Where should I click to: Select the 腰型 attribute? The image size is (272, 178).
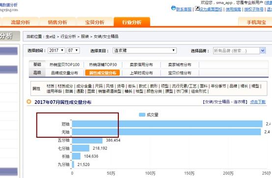click(x=169, y=91)
